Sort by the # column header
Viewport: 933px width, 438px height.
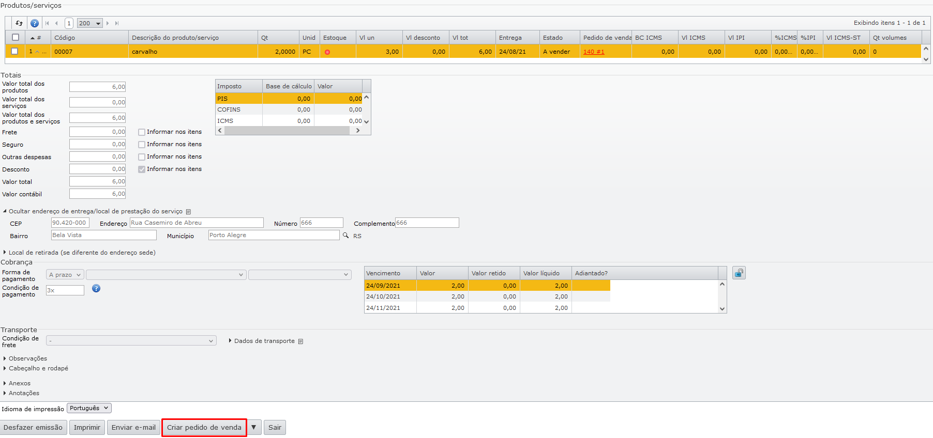pos(38,38)
